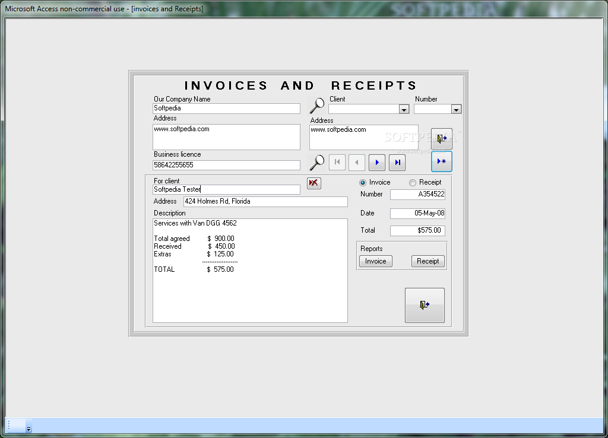The width and height of the screenshot is (608, 438).
Task: Click the toolbar grip handle at bottom left
Action: [x=9, y=425]
